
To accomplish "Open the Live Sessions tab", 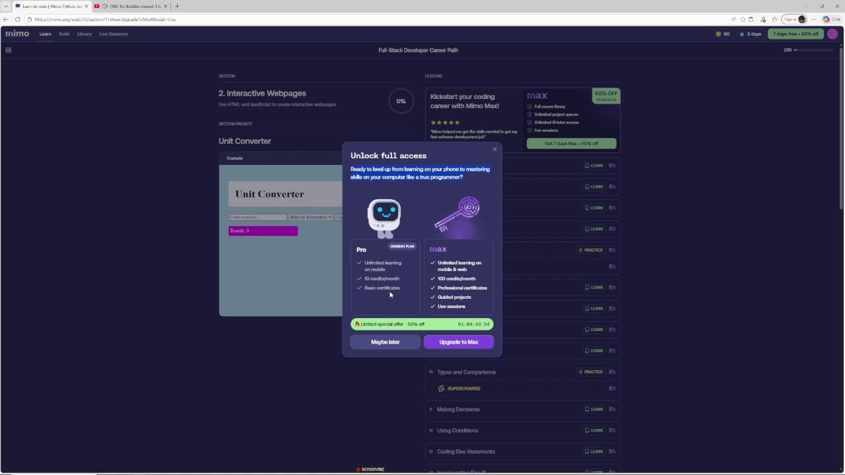I will pyautogui.click(x=114, y=34).
